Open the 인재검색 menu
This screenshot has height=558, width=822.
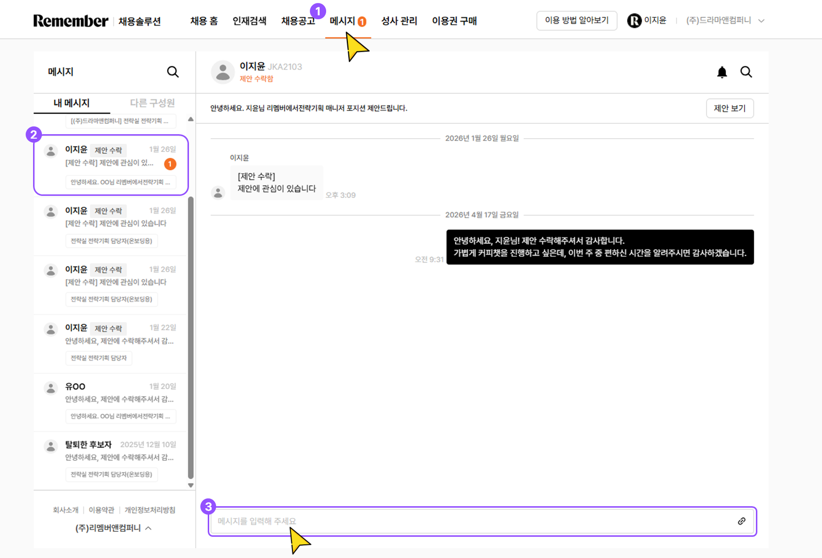pos(249,21)
